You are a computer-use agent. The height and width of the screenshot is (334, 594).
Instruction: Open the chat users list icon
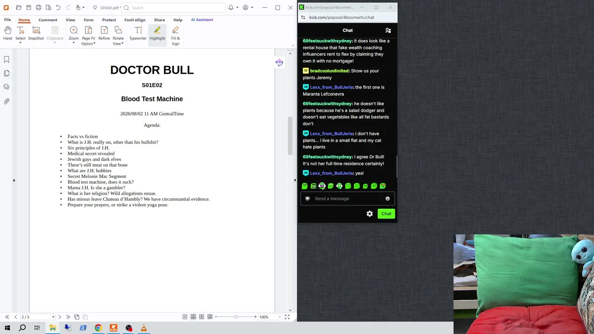[x=388, y=30]
